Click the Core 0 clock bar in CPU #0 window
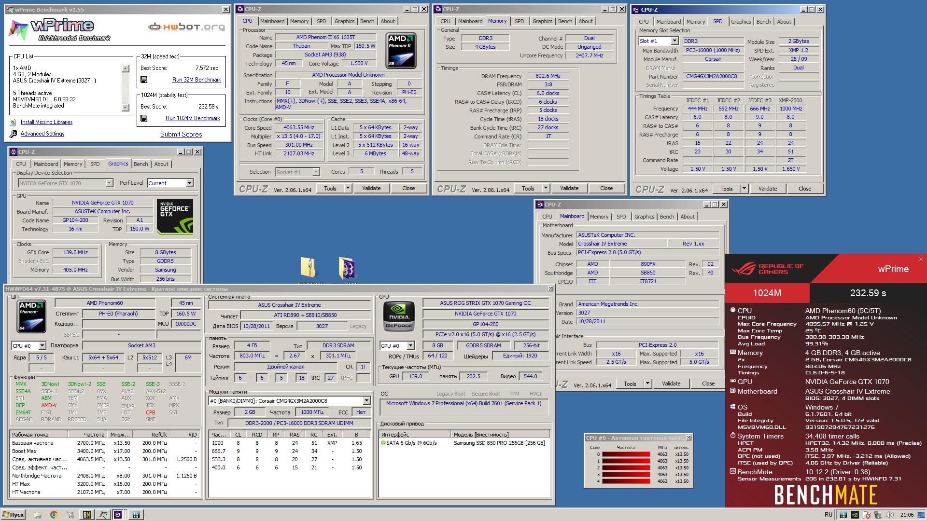The width and height of the screenshot is (927, 521). click(x=626, y=454)
